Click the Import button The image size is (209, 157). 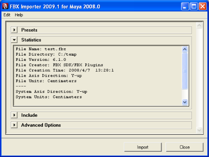(143, 147)
